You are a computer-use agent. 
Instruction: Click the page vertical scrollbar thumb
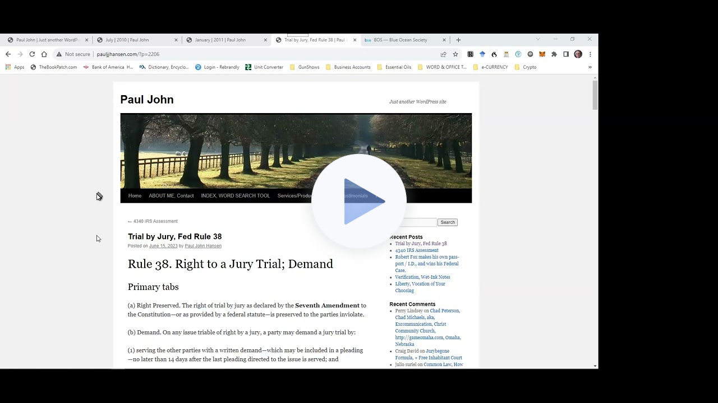pos(595,95)
